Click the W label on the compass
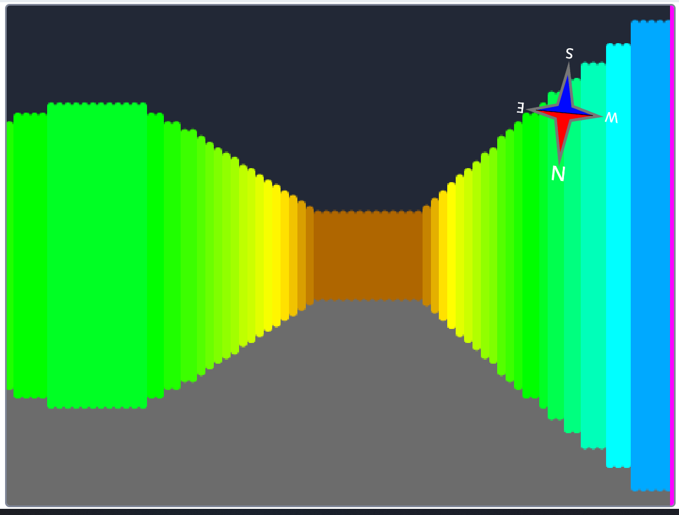Image resolution: width=679 pixels, height=515 pixels. tap(610, 117)
